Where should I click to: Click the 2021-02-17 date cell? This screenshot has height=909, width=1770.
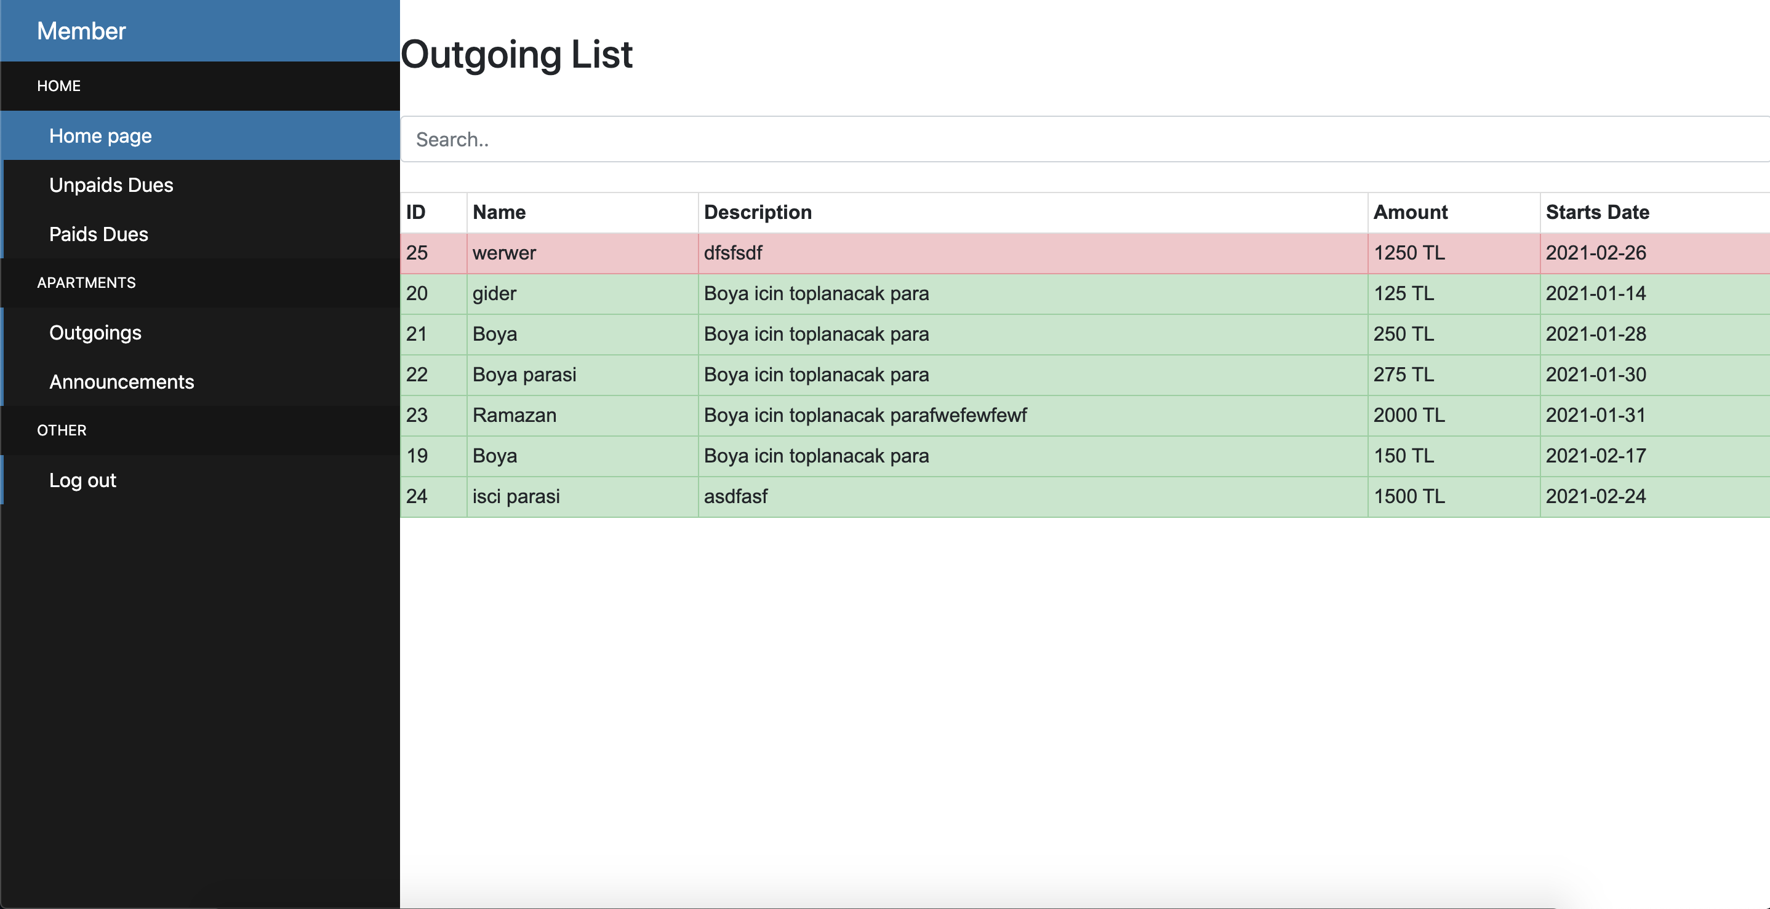(x=1595, y=455)
